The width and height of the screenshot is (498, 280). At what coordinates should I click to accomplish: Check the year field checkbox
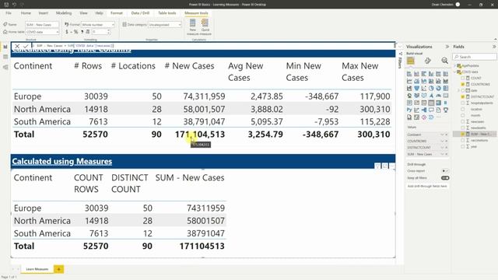(x=463, y=146)
